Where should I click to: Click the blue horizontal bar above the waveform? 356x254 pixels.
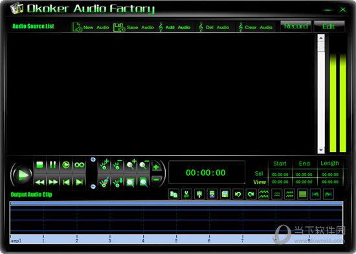click(x=177, y=204)
